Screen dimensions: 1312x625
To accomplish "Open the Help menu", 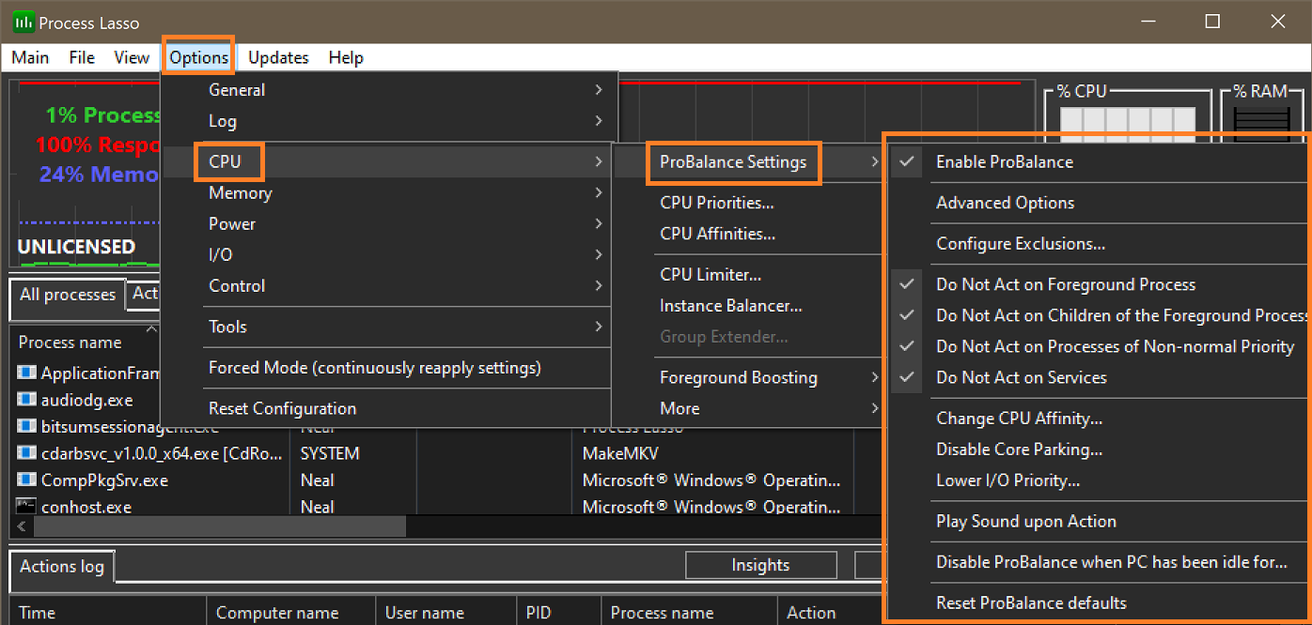I will point(346,57).
